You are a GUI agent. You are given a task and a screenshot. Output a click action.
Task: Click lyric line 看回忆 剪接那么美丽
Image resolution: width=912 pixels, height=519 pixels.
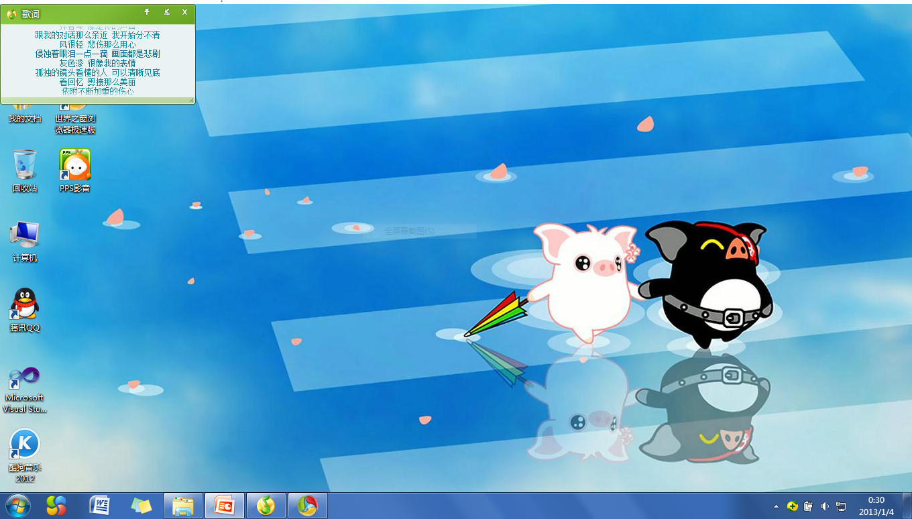[x=98, y=82]
